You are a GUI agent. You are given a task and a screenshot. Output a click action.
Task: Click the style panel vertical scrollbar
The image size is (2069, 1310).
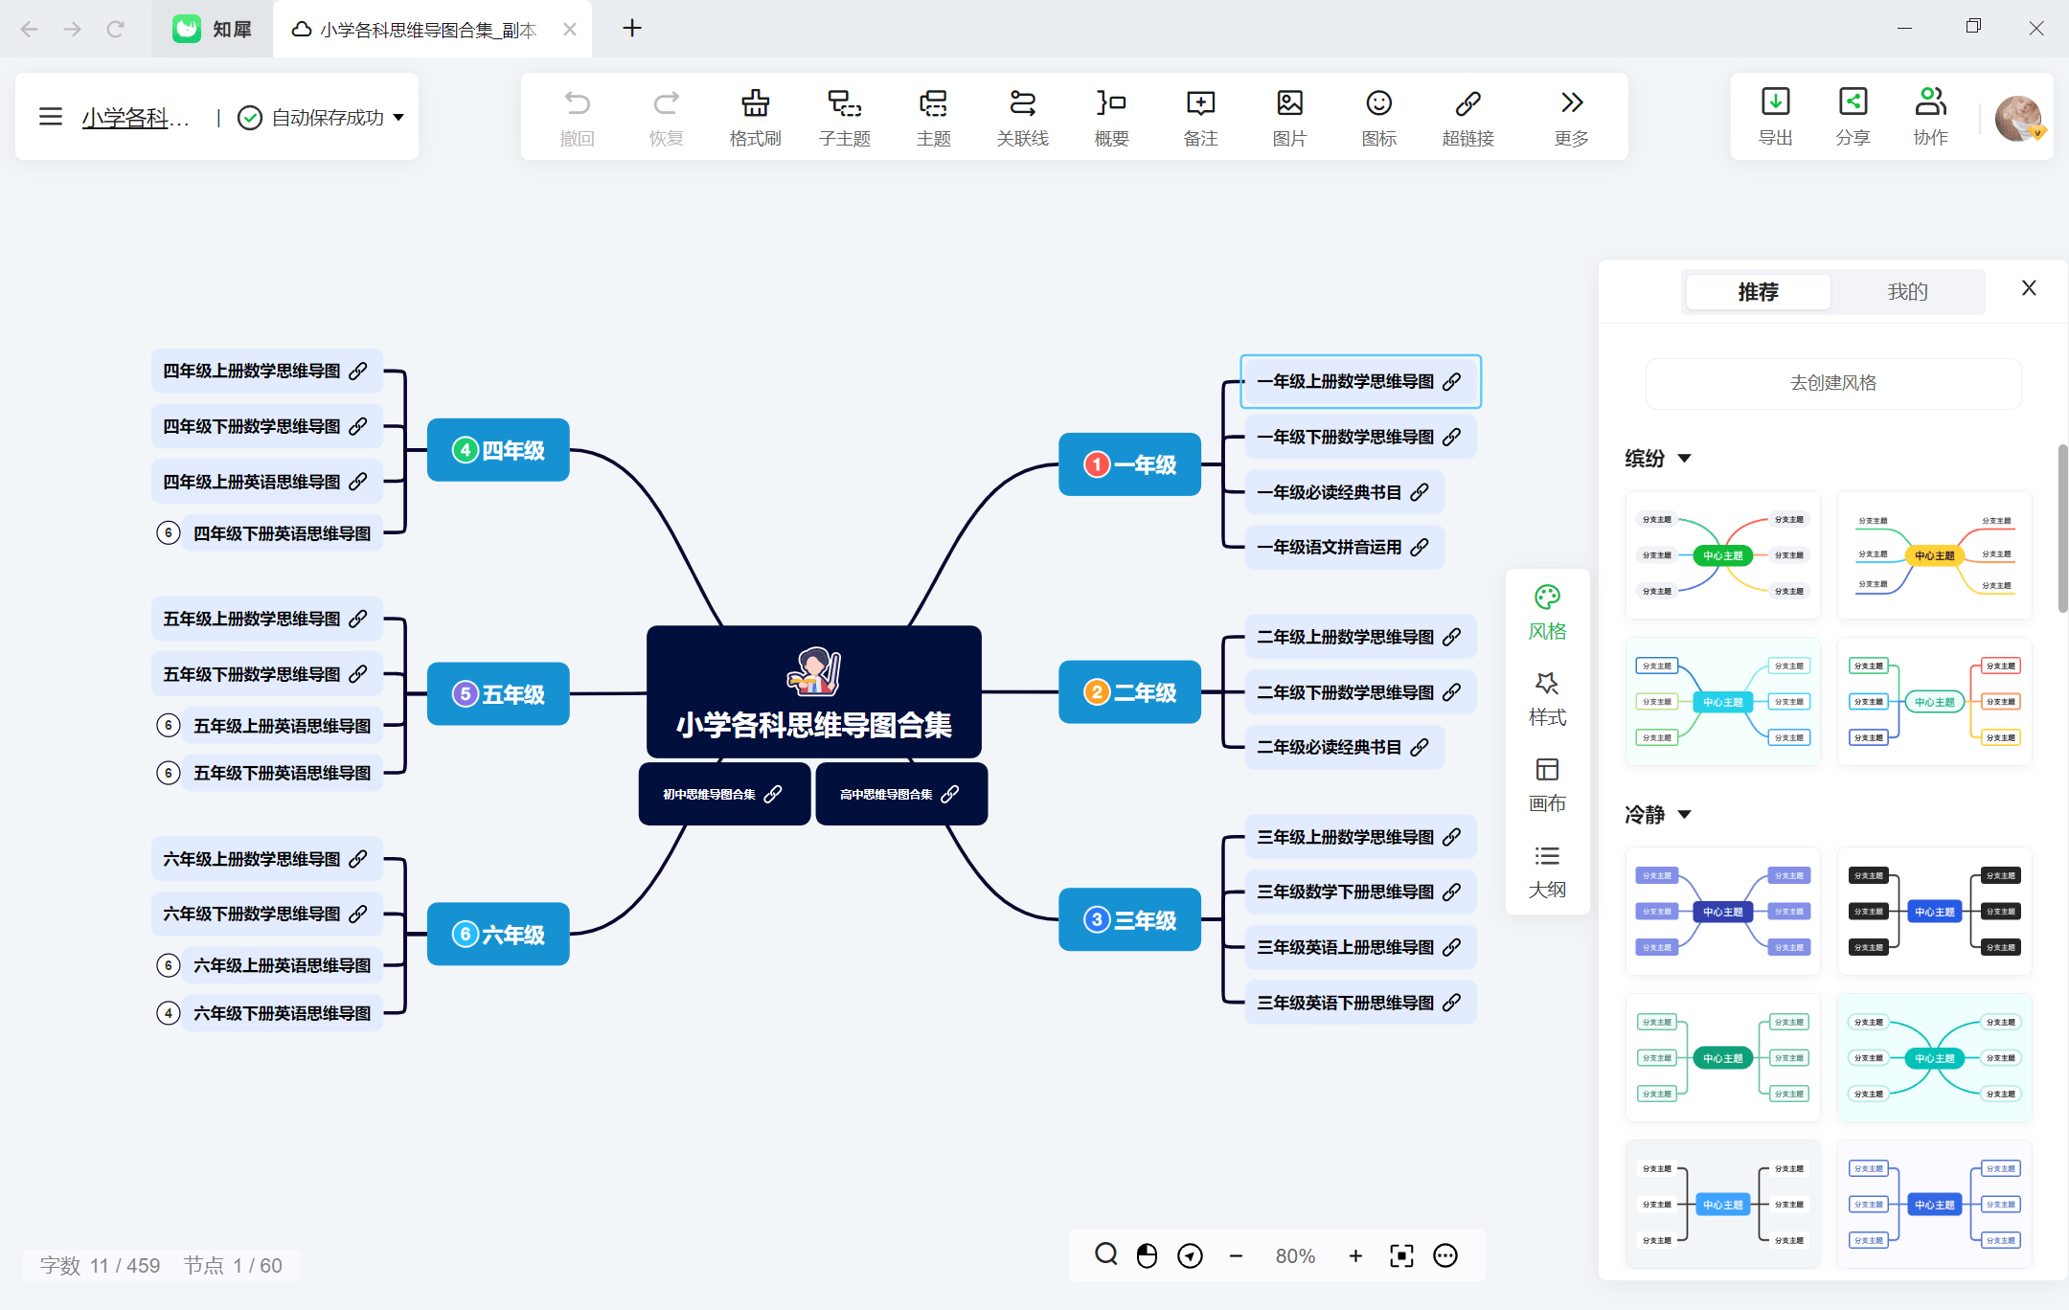2062,529
